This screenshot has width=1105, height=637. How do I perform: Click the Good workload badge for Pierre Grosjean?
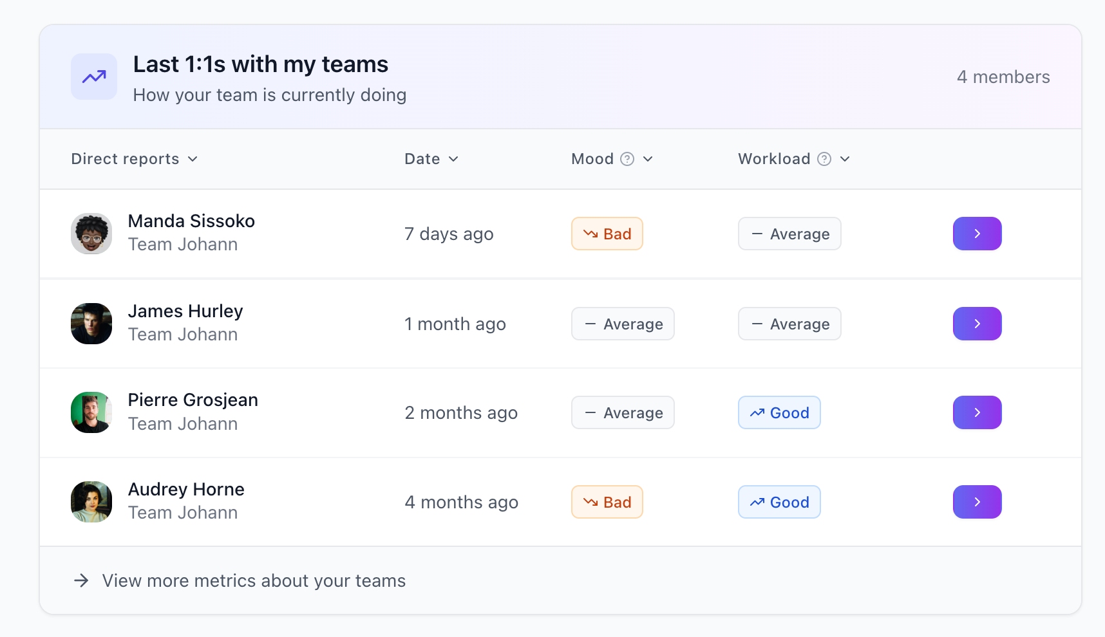779,412
